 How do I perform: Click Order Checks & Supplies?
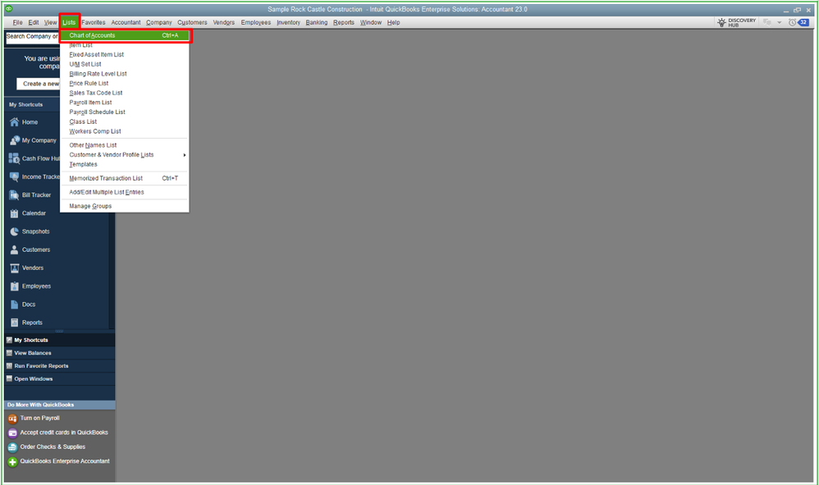click(53, 447)
